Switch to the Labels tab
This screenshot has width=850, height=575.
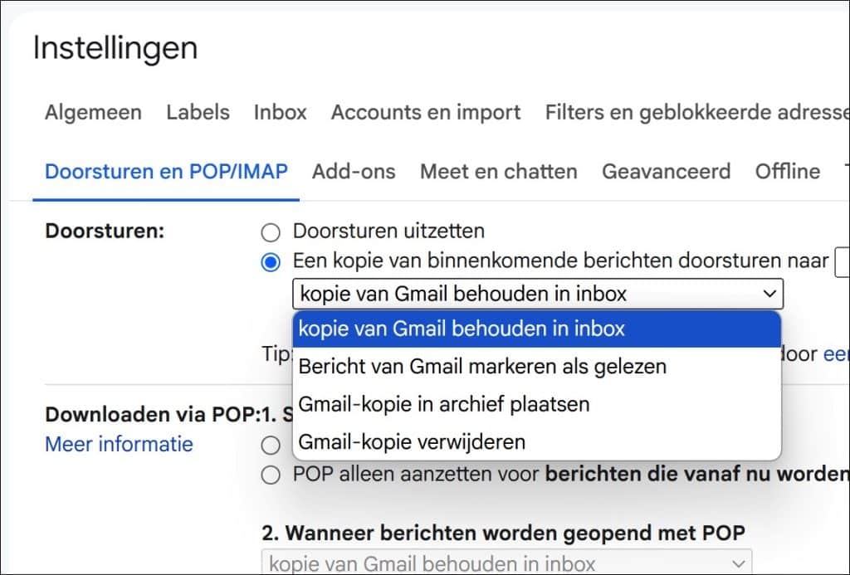pos(198,112)
